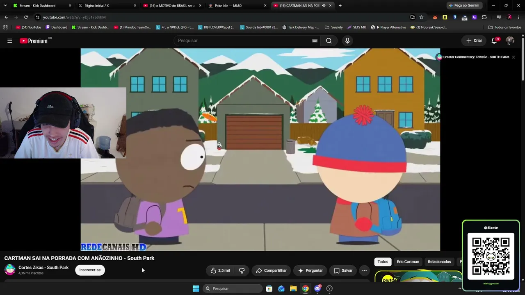This screenshot has height=295, width=525.
Task: Open the Task Delivery Map bookmark
Action: [x=301, y=27]
